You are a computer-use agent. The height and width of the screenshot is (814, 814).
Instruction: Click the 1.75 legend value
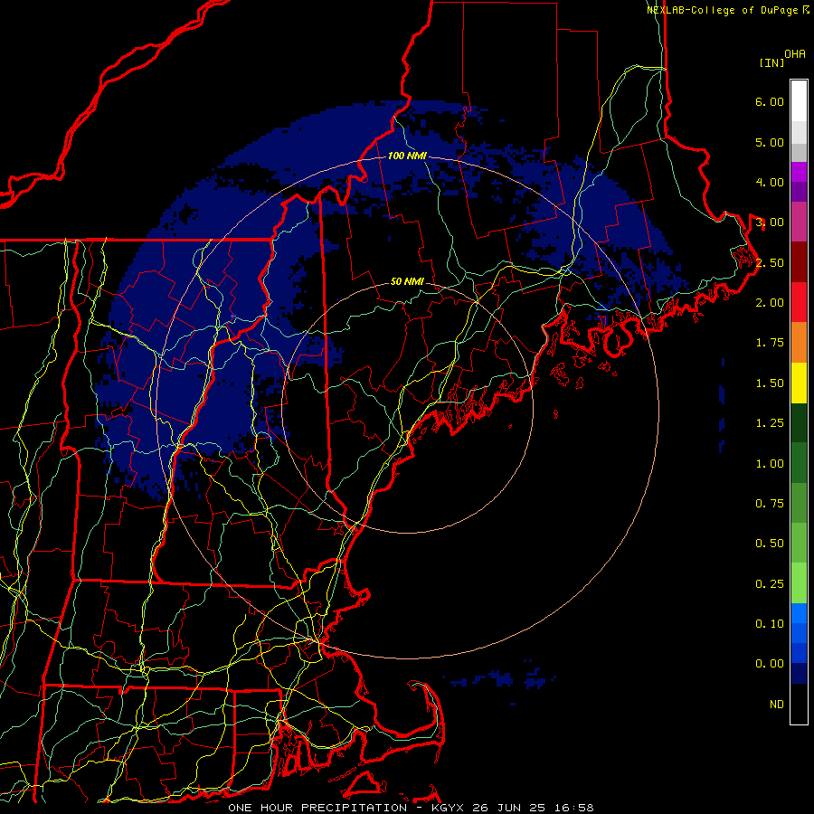tap(770, 343)
